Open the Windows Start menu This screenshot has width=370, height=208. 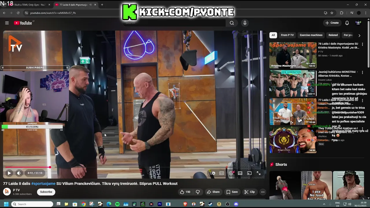[6, 204]
